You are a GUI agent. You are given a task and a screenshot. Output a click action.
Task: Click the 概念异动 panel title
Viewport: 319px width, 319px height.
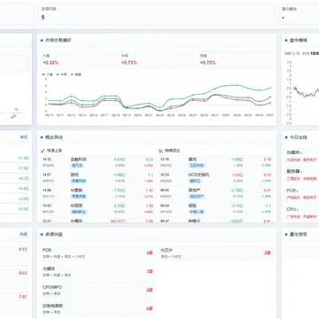pyautogui.click(x=54, y=137)
